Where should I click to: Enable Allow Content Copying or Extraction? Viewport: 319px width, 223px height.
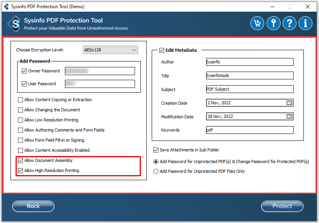tap(20, 100)
